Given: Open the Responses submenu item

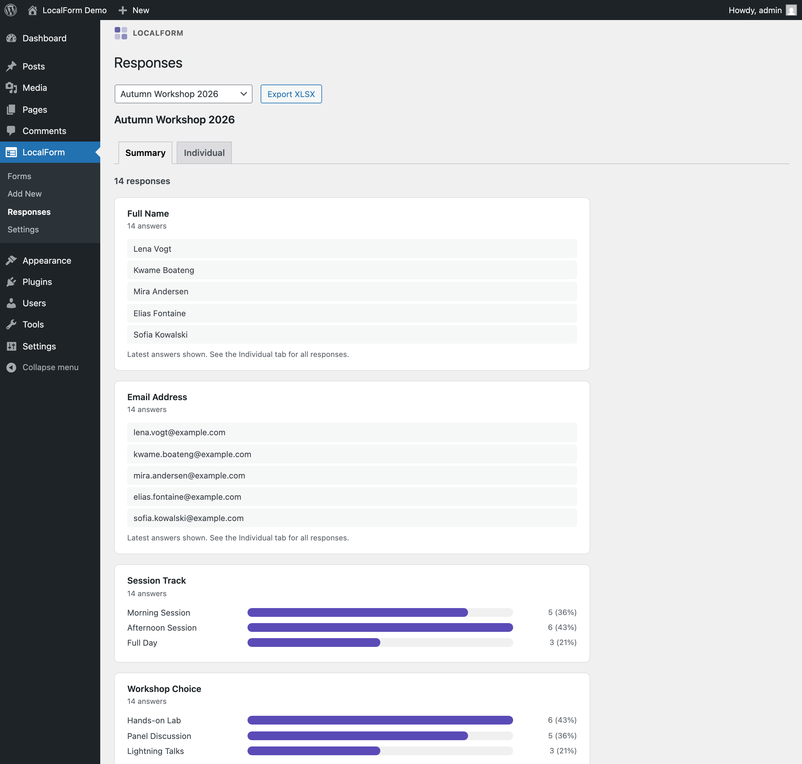Looking at the screenshot, I should click(29, 212).
